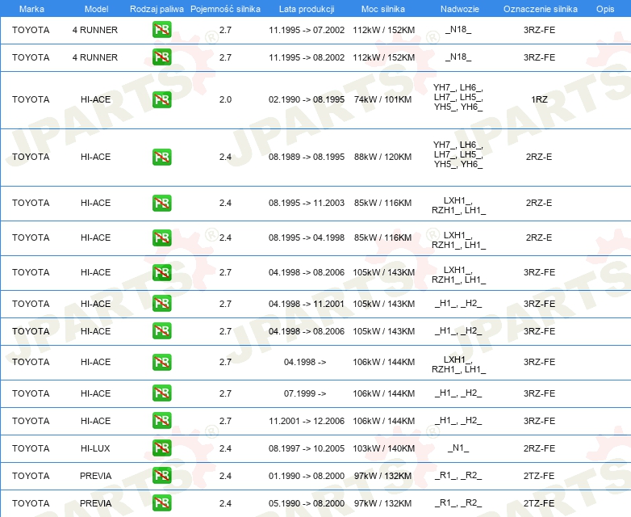The image size is (631, 517).
Task: Sort by the Marka column header
Action: (x=31, y=9)
